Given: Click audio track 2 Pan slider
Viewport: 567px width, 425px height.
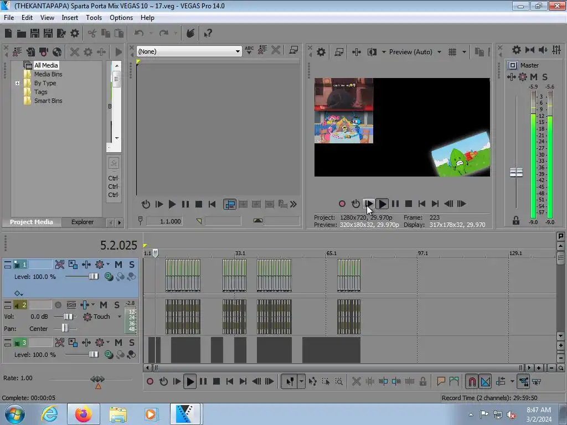Looking at the screenshot, I should pos(65,329).
